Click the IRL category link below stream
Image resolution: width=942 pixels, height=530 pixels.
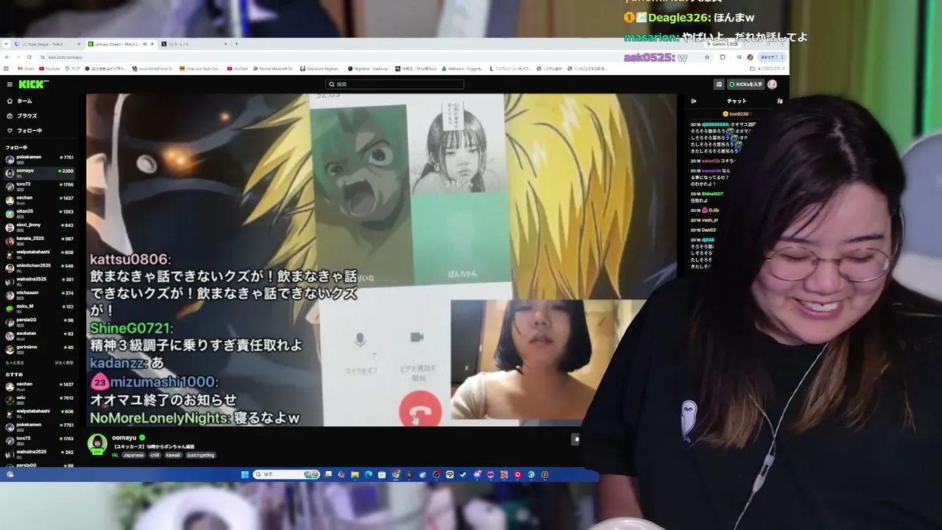click(115, 455)
